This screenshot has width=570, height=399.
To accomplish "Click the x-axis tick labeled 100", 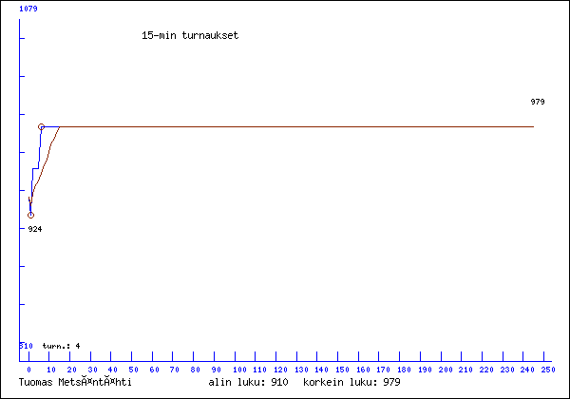I will tap(237, 369).
